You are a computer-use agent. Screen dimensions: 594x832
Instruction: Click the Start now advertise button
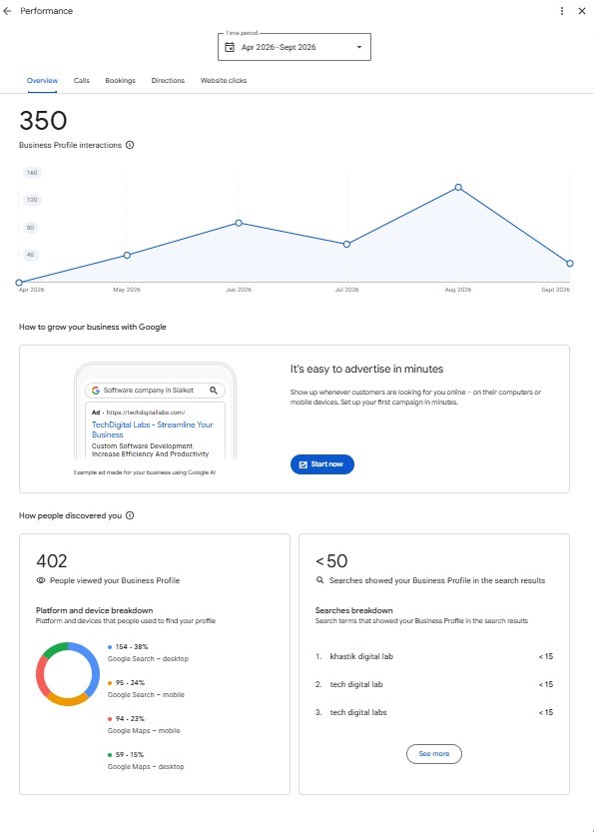click(x=321, y=464)
